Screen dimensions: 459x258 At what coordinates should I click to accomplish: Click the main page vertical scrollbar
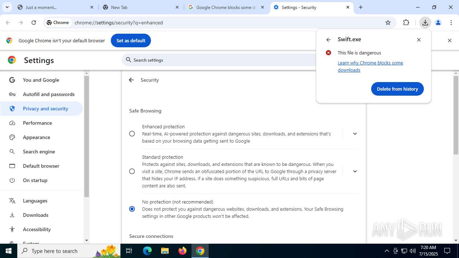point(456,115)
